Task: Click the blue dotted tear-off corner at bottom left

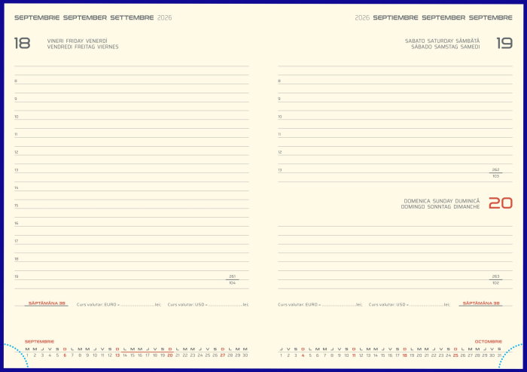Action: (16, 355)
